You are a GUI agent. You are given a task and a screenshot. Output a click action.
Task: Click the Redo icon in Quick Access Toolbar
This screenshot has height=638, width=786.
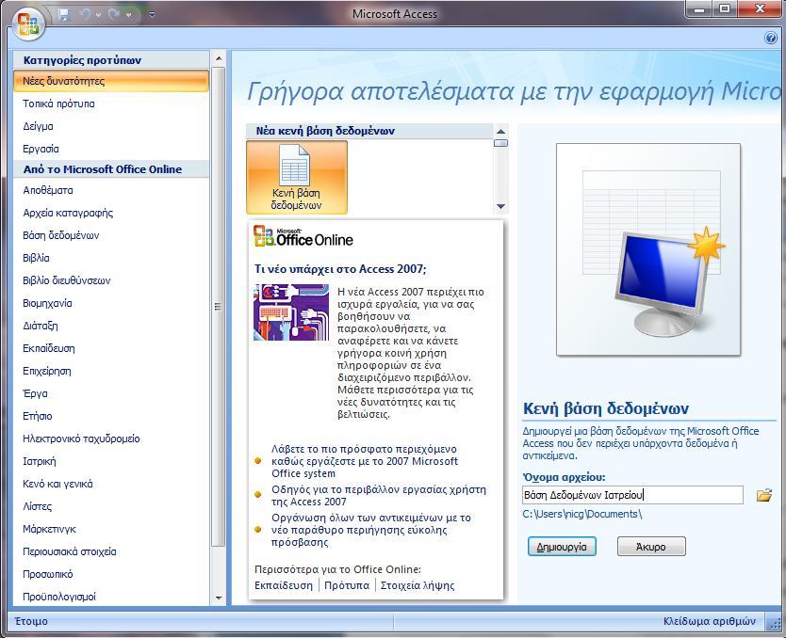point(114,15)
